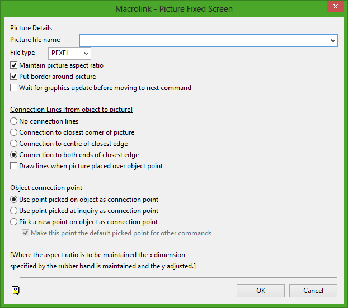Image resolution: width=348 pixels, height=308 pixels.
Task: Uncheck Put border around picture
Action: point(14,77)
